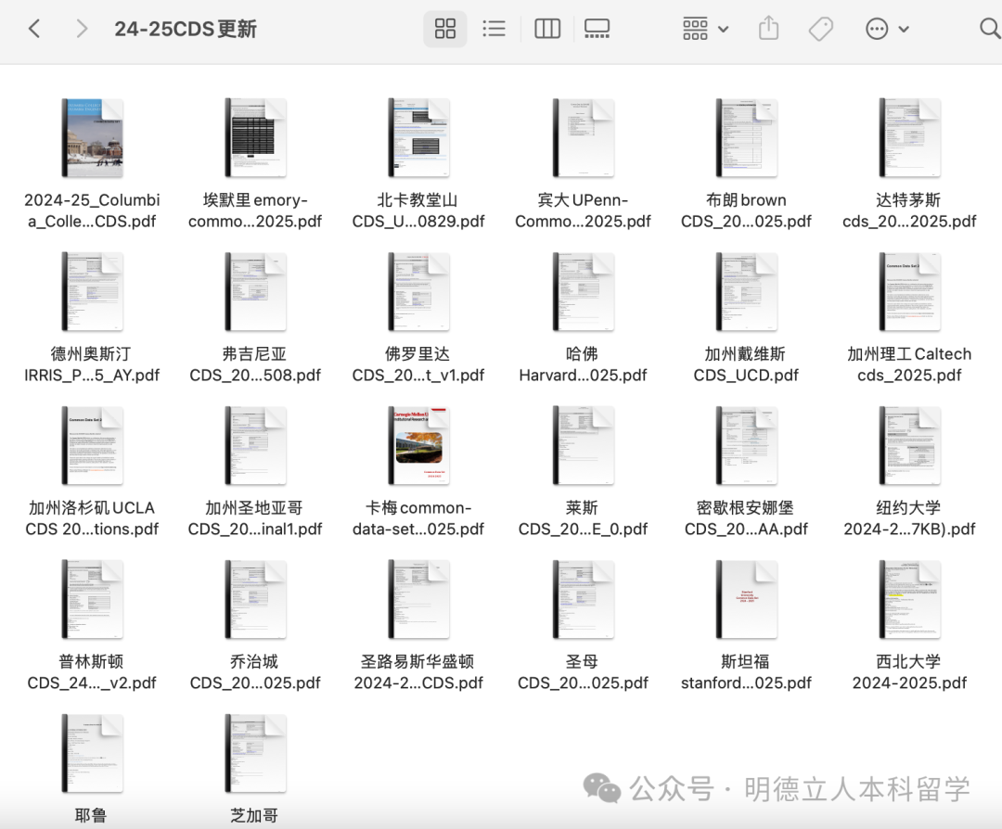The height and width of the screenshot is (829, 1002).
Task: Select the 莱斯 CDS PDF icon
Action: (583, 446)
